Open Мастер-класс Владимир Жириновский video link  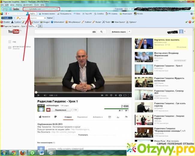tap(166, 54)
